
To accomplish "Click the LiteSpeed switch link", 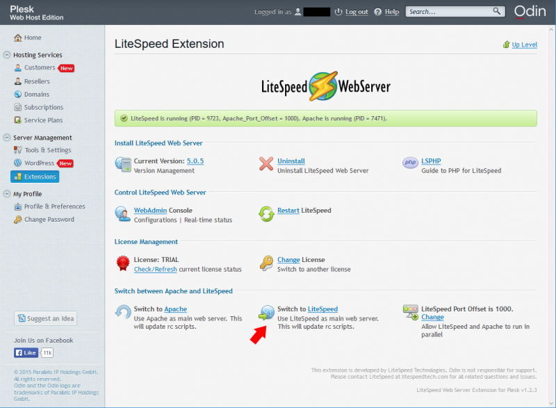I will tap(322, 309).
